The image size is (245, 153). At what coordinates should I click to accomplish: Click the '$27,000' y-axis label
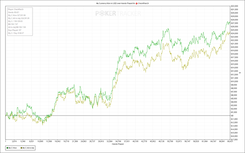(x=234, y=23)
